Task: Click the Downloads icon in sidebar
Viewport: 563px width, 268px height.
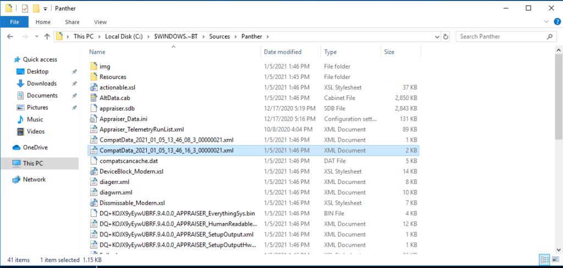Action: [20, 83]
